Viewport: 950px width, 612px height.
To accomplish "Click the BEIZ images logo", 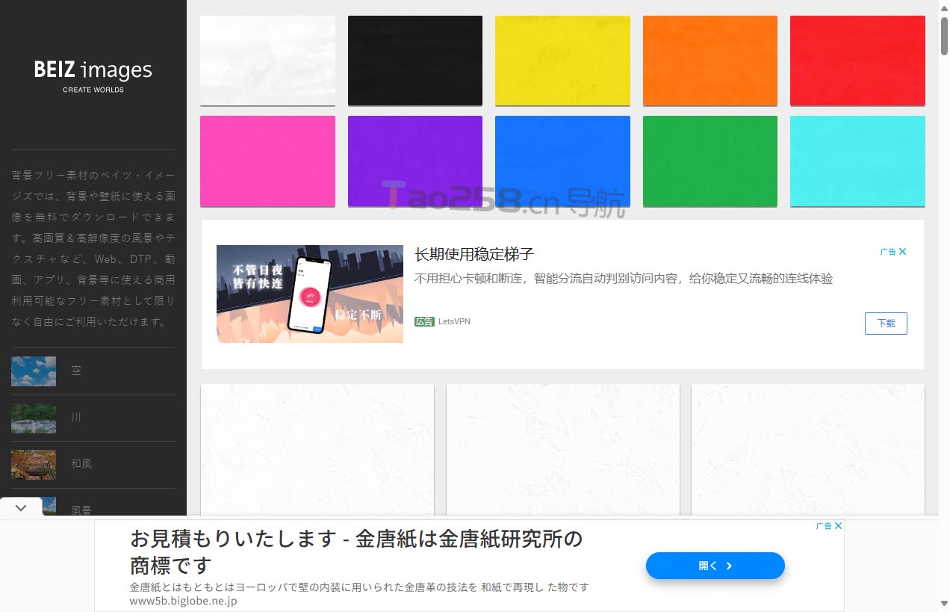I will click(x=93, y=75).
